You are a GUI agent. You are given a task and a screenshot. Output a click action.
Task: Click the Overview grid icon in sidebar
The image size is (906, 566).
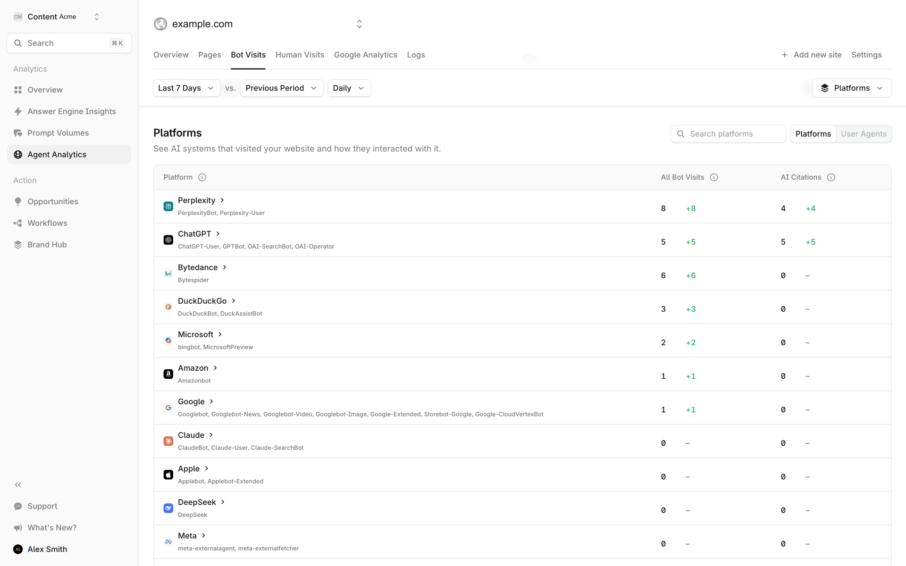tap(18, 90)
